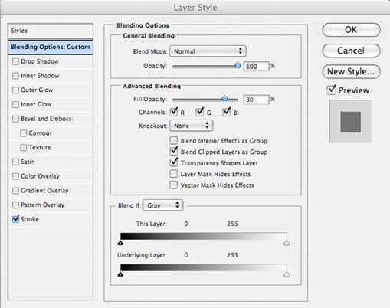The width and height of the screenshot is (390, 308).
Task: Enable the Drop Shadow effect checkbox
Action: click(x=15, y=61)
